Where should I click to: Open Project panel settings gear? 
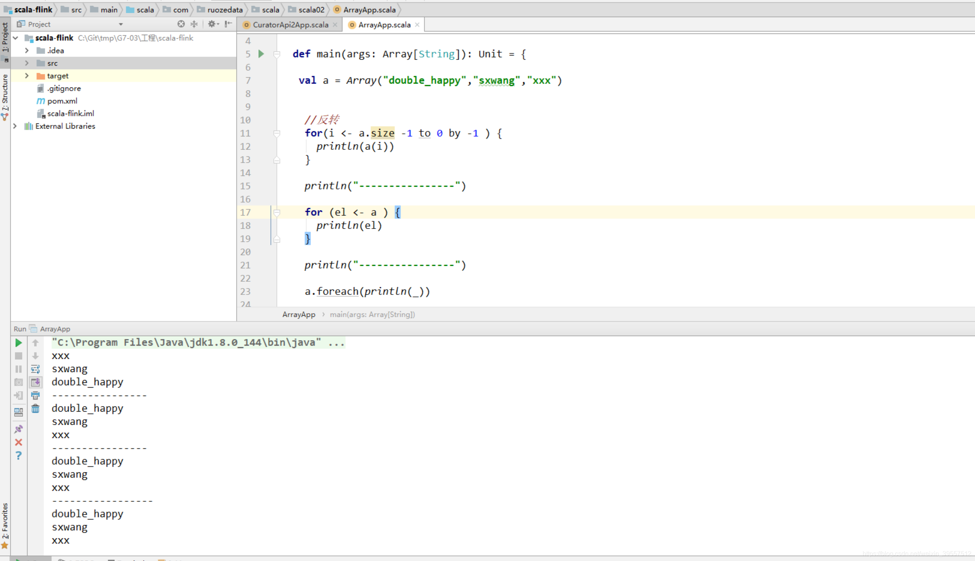tap(212, 24)
